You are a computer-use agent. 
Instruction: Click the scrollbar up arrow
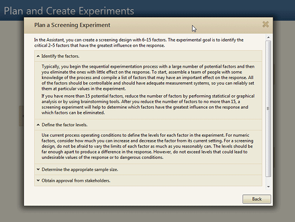click(268, 37)
